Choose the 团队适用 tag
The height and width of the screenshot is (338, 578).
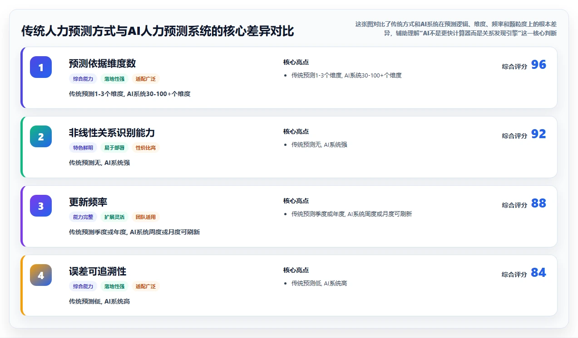click(146, 217)
